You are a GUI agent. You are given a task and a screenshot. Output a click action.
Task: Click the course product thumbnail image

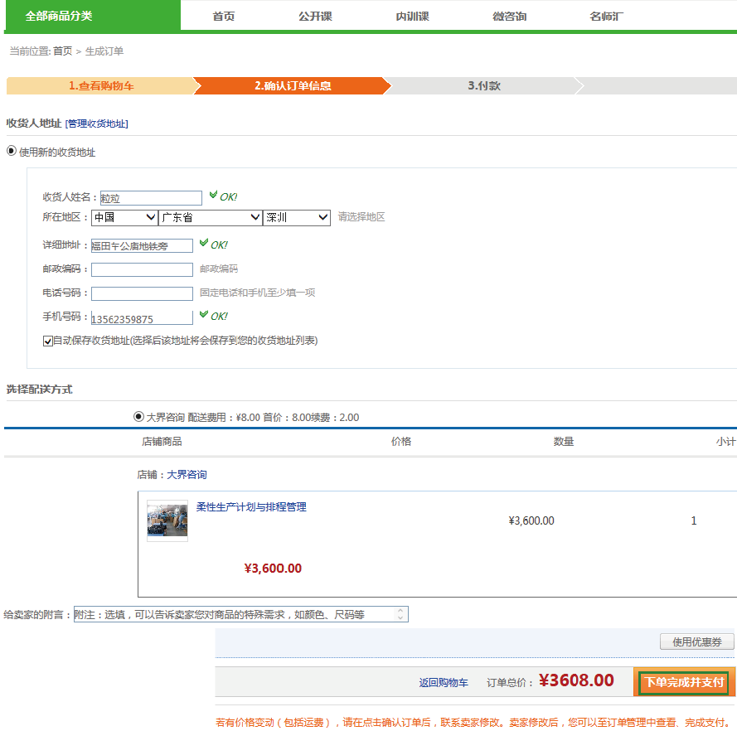pyautogui.click(x=167, y=520)
